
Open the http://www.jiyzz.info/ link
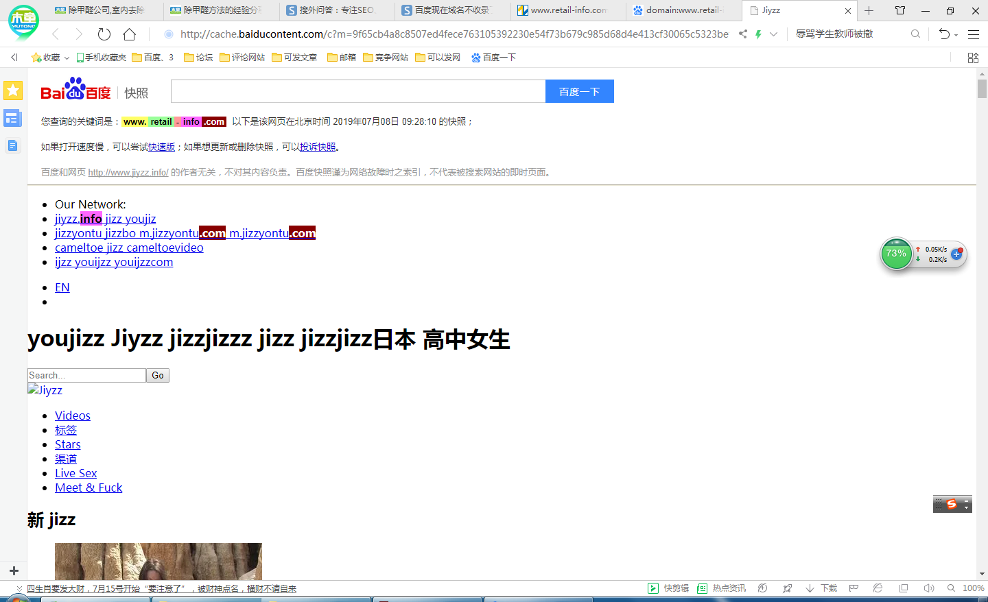pos(128,172)
